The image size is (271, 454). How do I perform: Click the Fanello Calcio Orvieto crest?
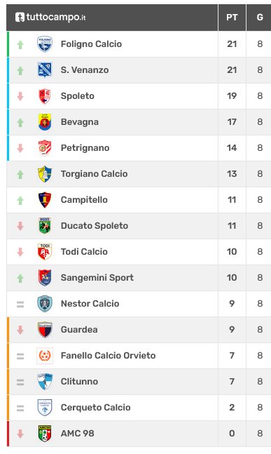point(45,356)
